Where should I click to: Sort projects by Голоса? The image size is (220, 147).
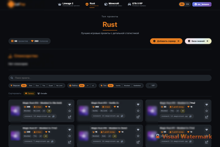[x=29, y=94]
